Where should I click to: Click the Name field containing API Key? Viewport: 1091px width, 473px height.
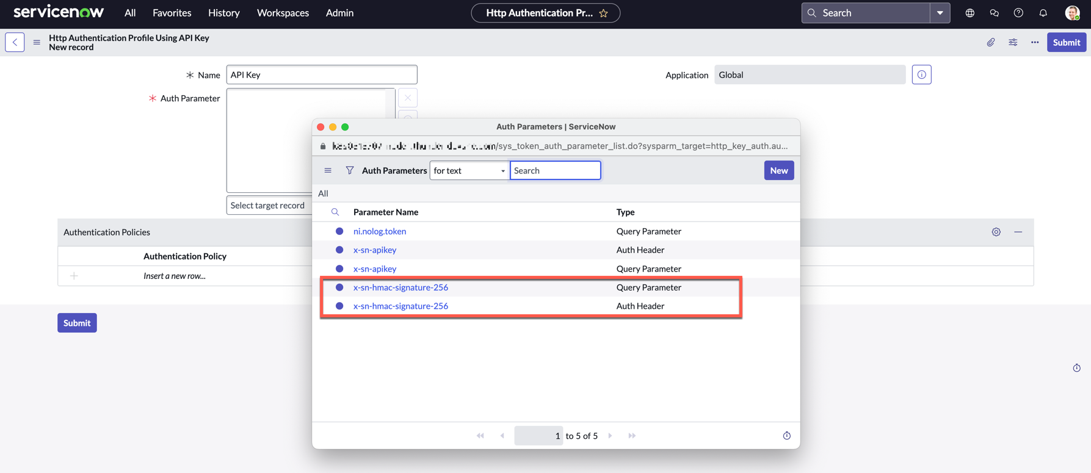click(x=322, y=74)
